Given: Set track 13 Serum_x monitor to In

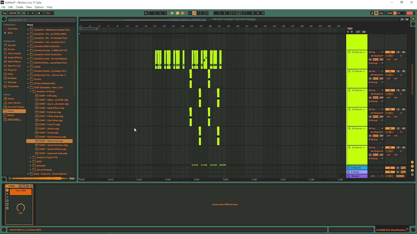Looking at the screenshot, I should point(370,117).
